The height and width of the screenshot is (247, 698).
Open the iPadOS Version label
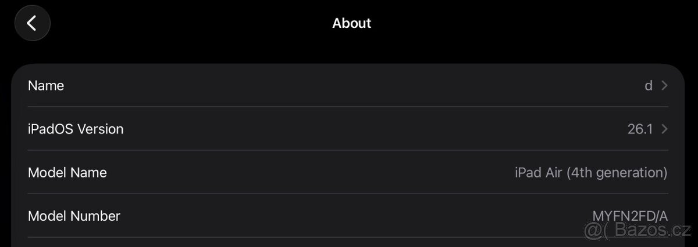point(76,129)
